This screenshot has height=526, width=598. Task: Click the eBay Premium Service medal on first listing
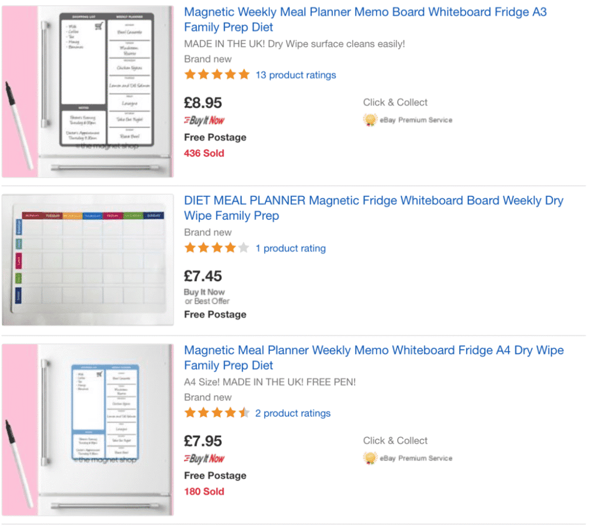click(370, 120)
